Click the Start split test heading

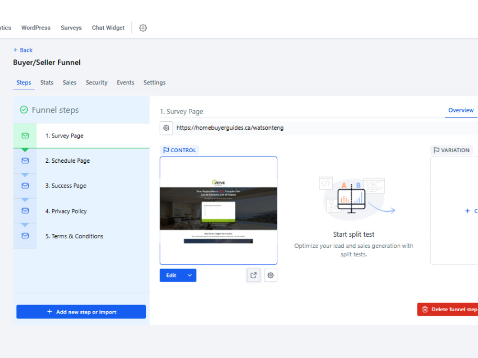(354, 234)
